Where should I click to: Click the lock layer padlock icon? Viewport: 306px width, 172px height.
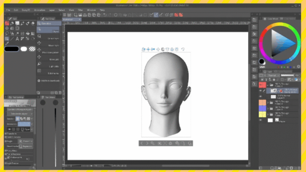274,80
